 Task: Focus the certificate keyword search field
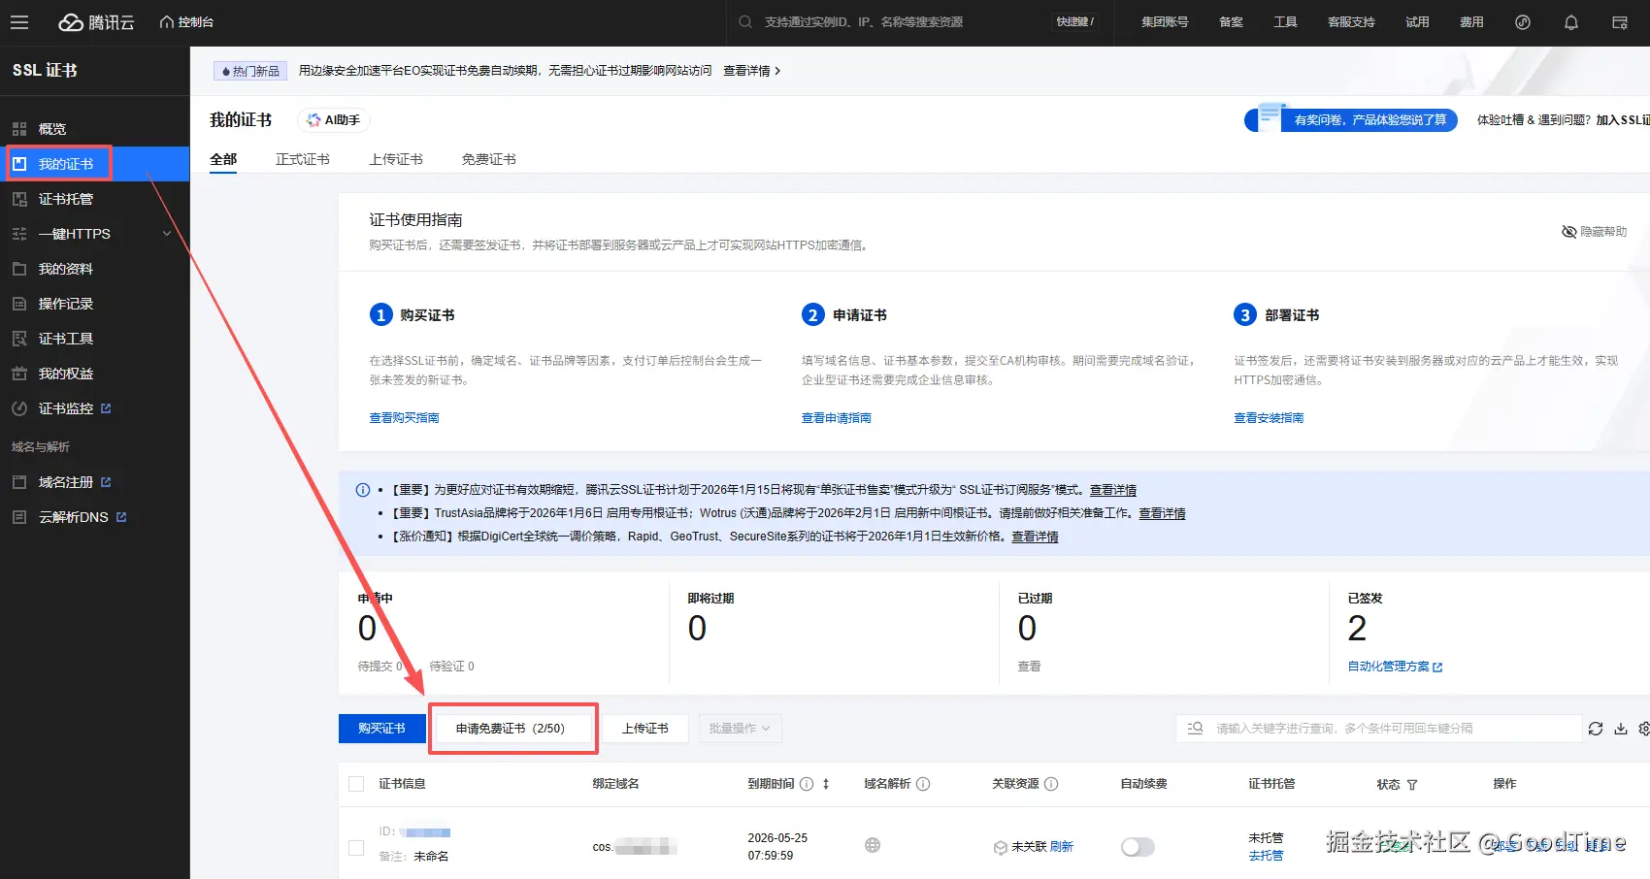click(x=1378, y=729)
